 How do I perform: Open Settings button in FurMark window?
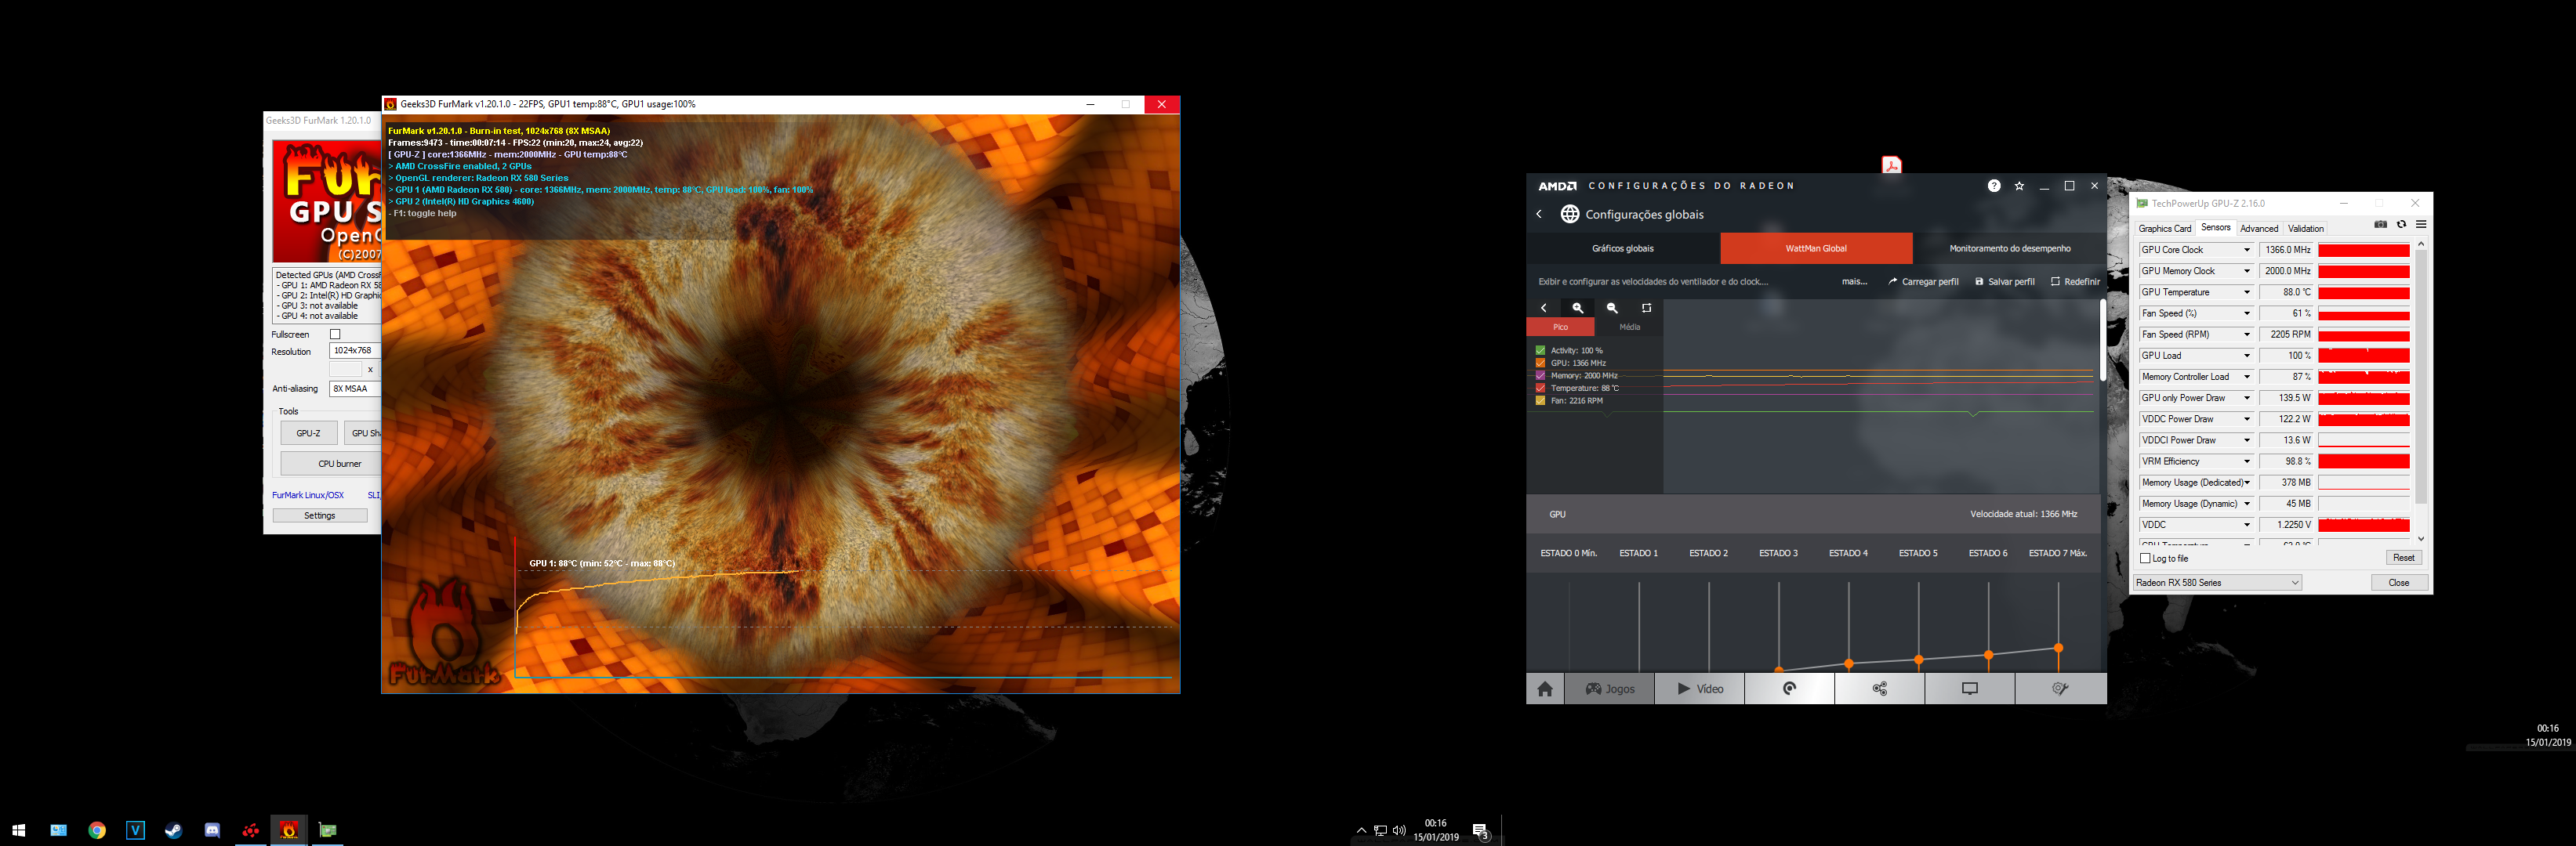pos(320,515)
